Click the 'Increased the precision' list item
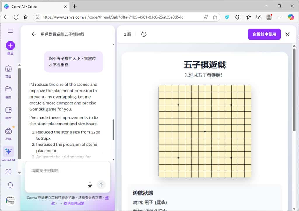 click(x=67, y=148)
